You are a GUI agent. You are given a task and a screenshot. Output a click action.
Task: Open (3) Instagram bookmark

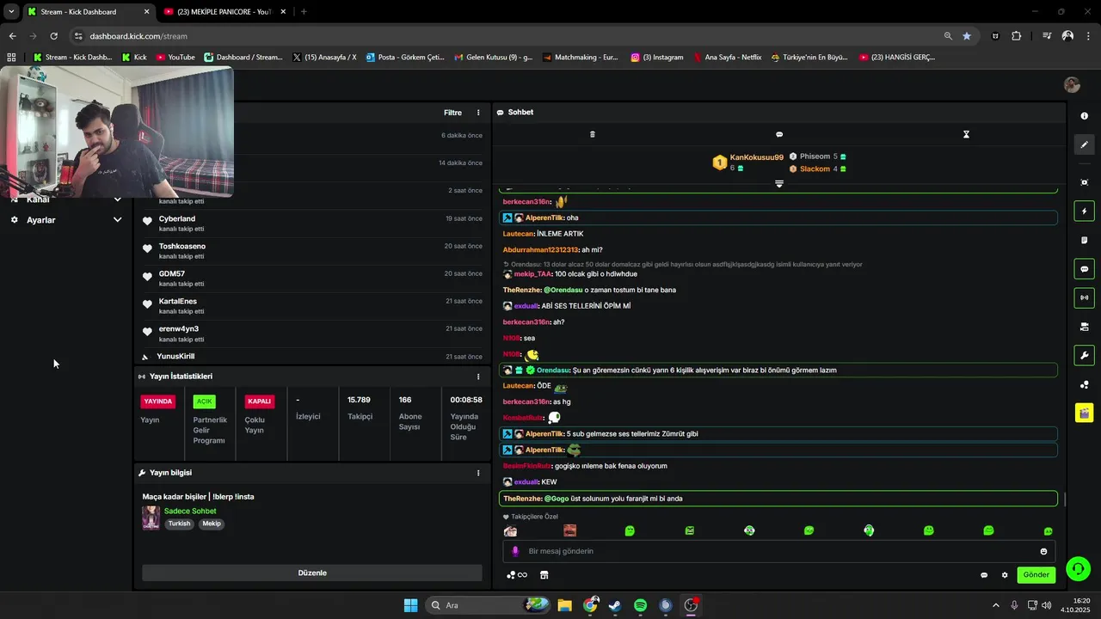(657, 58)
